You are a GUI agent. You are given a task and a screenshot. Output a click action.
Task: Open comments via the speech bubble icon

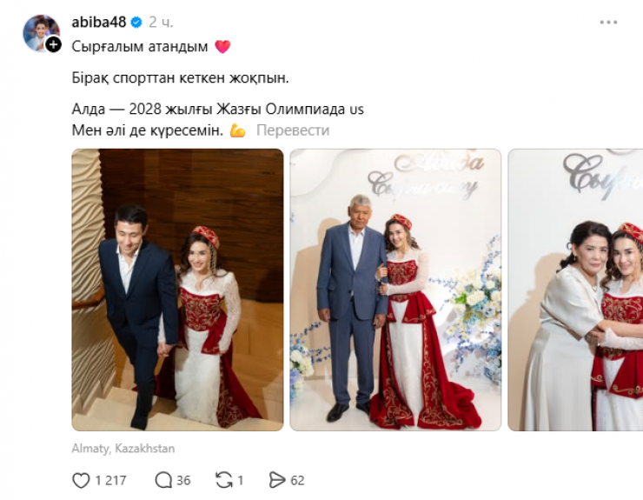click(163, 480)
